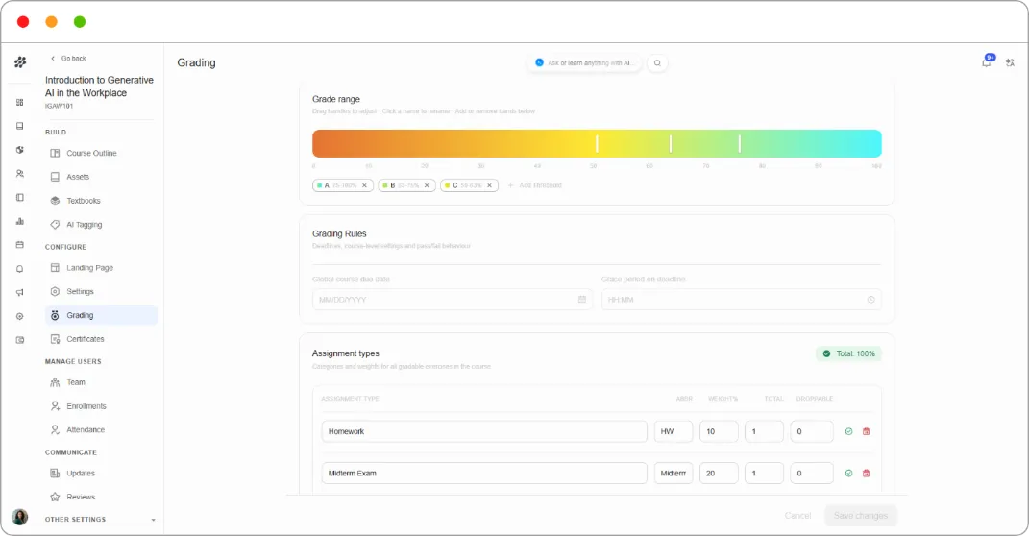
Task: Select Grading in sidebar
Action: click(x=101, y=316)
